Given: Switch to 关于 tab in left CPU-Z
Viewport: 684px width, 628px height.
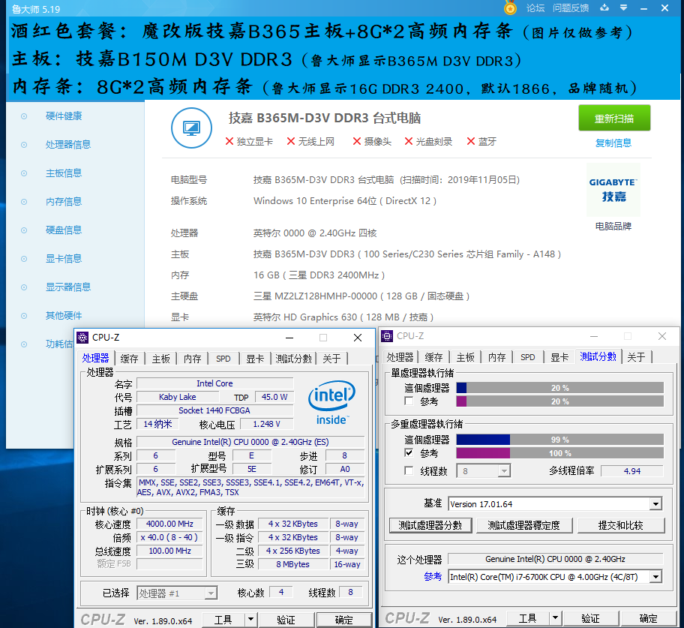Looking at the screenshot, I should [331, 359].
